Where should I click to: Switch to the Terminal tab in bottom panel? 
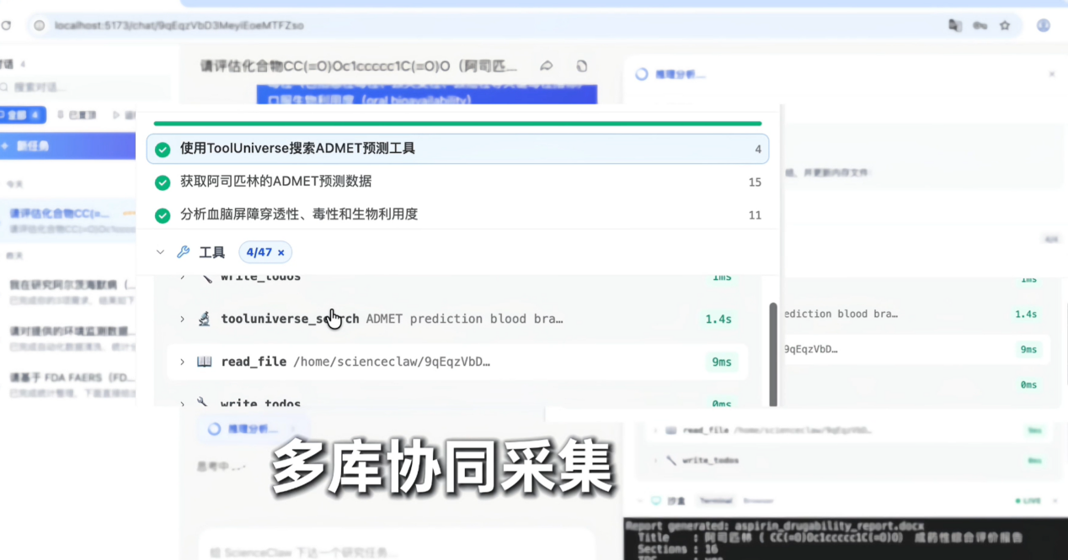[713, 500]
